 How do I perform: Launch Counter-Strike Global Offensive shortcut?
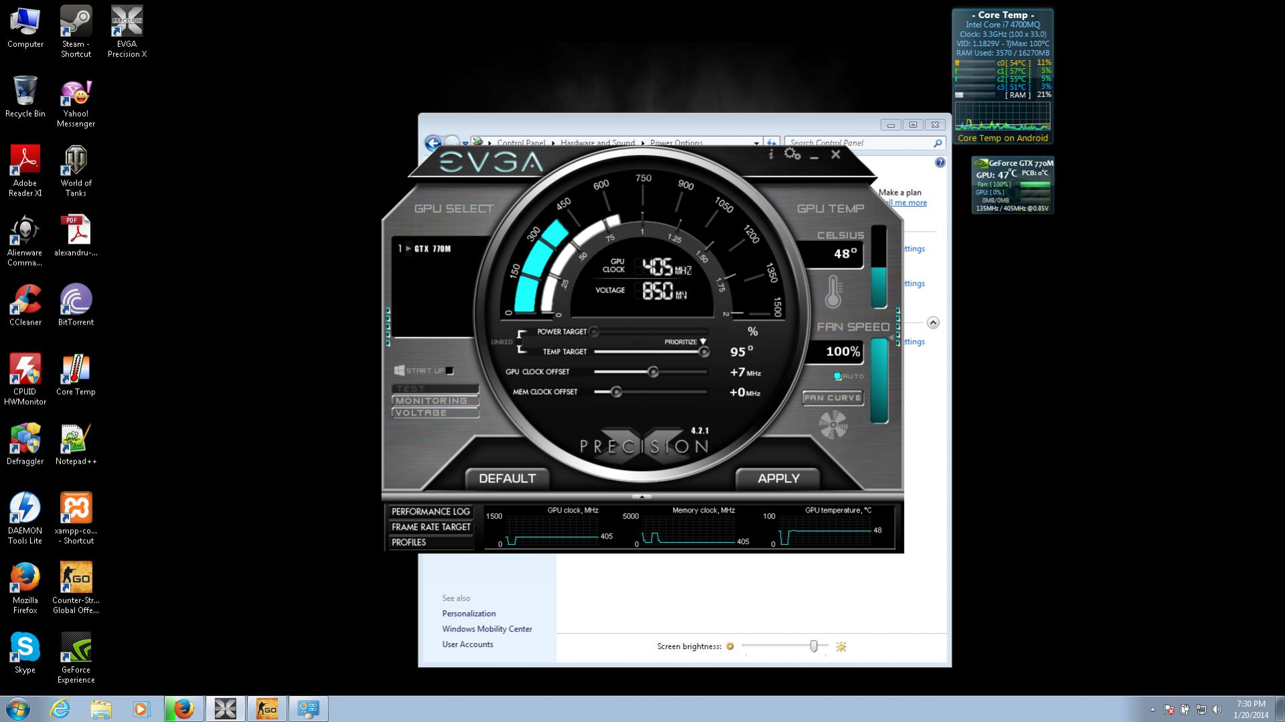[x=76, y=588]
